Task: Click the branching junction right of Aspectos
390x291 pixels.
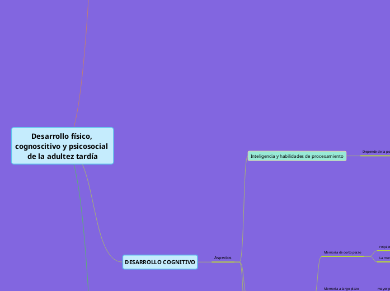Action: pos(241,261)
